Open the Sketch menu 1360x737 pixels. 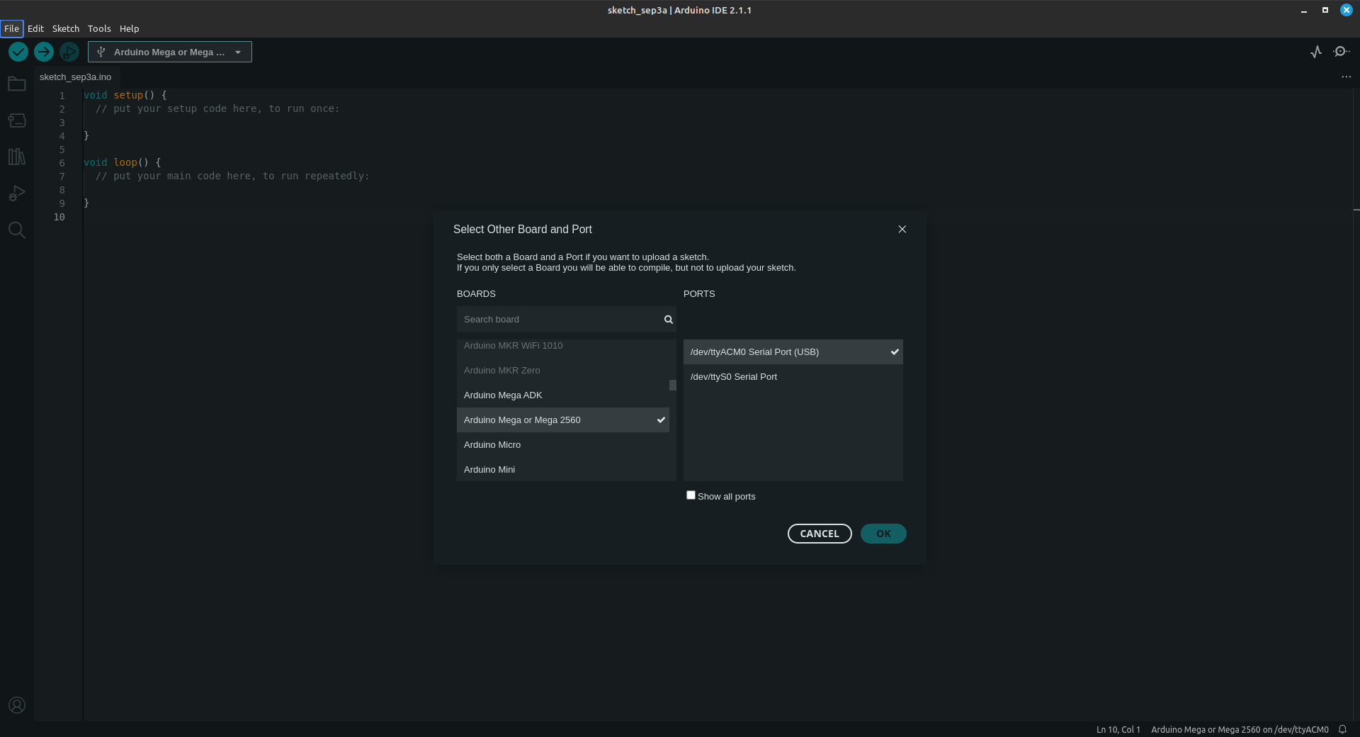coord(66,28)
